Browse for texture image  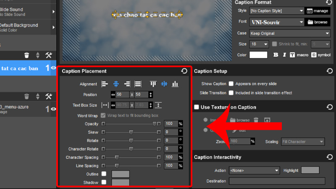click(x=240, y=120)
